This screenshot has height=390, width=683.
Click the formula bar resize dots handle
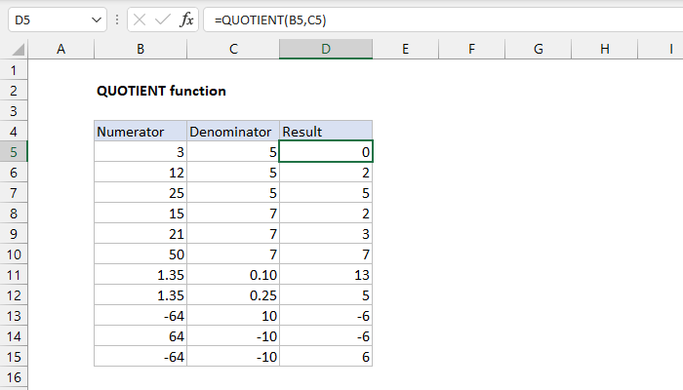point(117,20)
